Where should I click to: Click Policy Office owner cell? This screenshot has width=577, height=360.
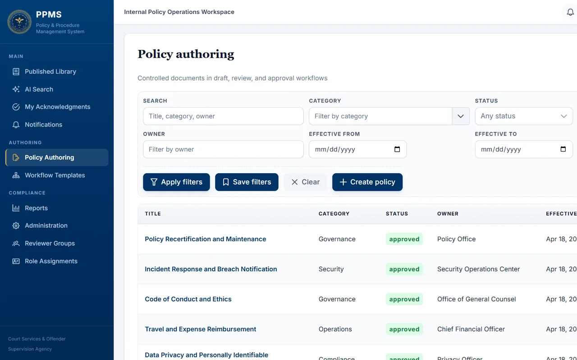pyautogui.click(x=456, y=239)
